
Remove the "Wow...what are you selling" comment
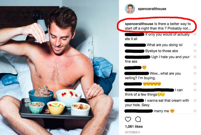(195, 73)
